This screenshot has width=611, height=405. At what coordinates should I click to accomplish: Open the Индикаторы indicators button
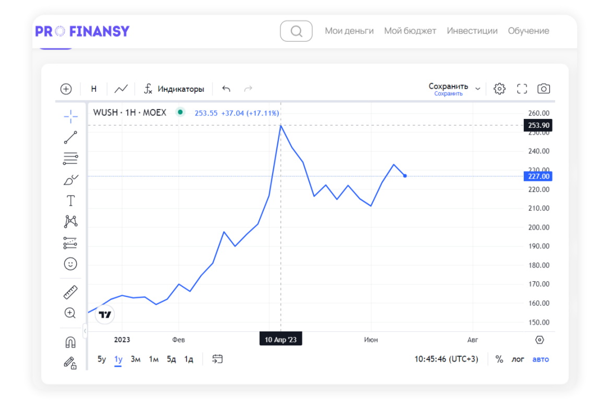(174, 89)
